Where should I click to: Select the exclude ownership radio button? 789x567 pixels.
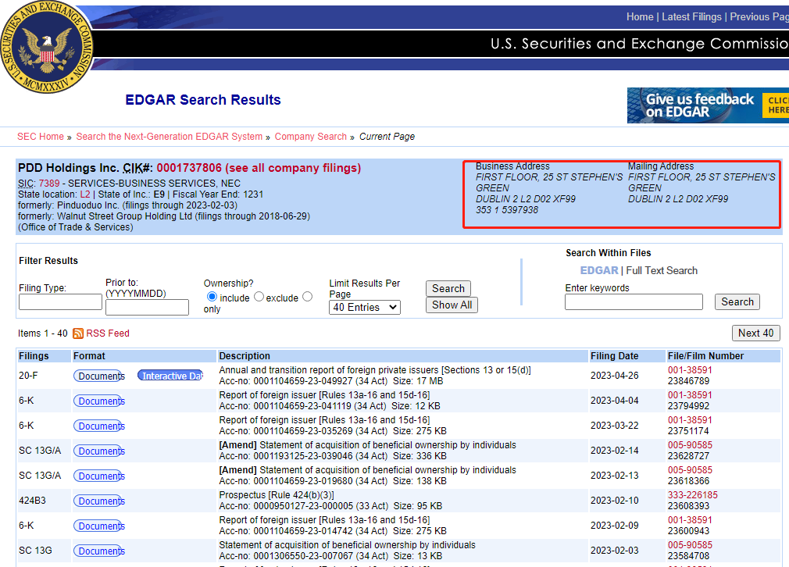click(x=259, y=297)
